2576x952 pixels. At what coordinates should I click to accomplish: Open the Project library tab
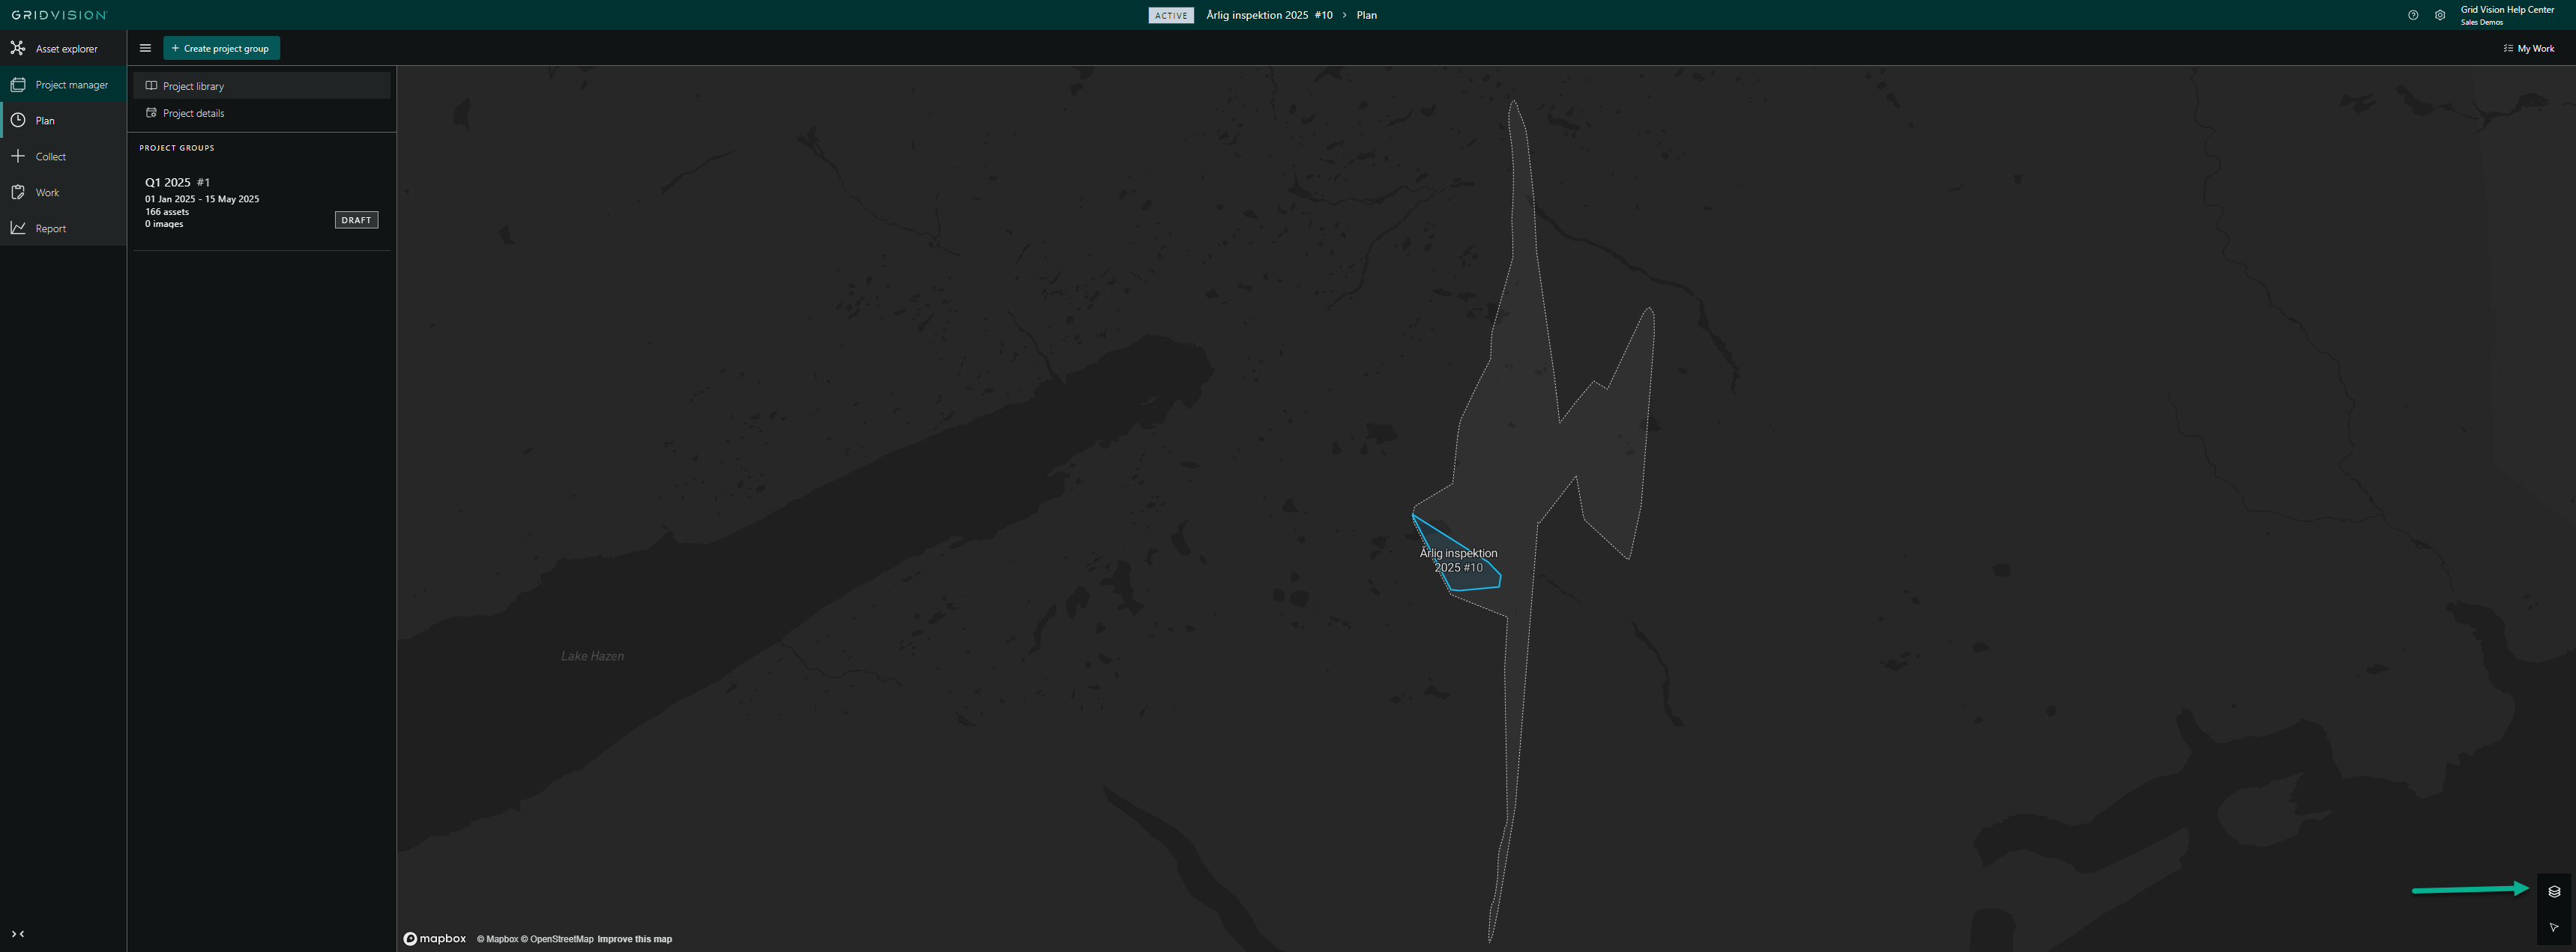click(x=193, y=86)
